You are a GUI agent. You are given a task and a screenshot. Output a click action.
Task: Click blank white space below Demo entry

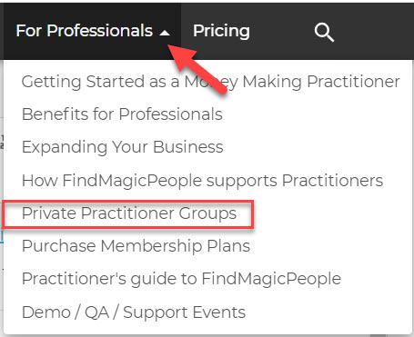207,328
